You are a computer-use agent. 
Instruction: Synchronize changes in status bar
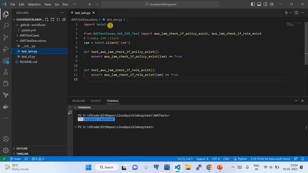(26, 159)
